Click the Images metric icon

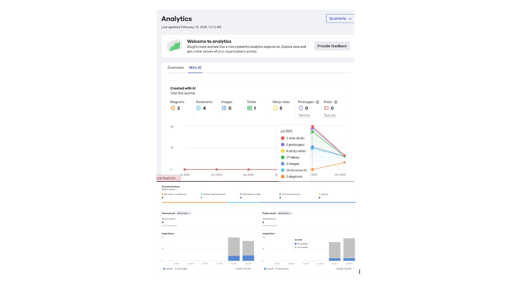click(224, 108)
